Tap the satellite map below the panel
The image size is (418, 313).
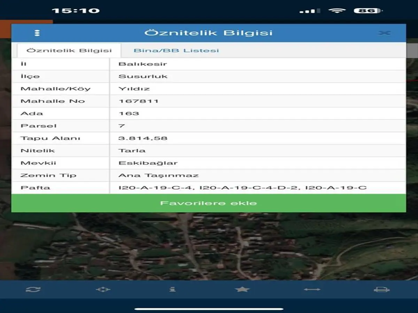pyautogui.click(x=209, y=247)
